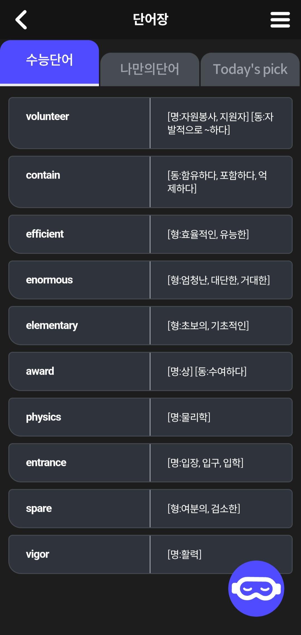Select the spare word row
Screen dimensions: 301x635
(x=39, y=508)
